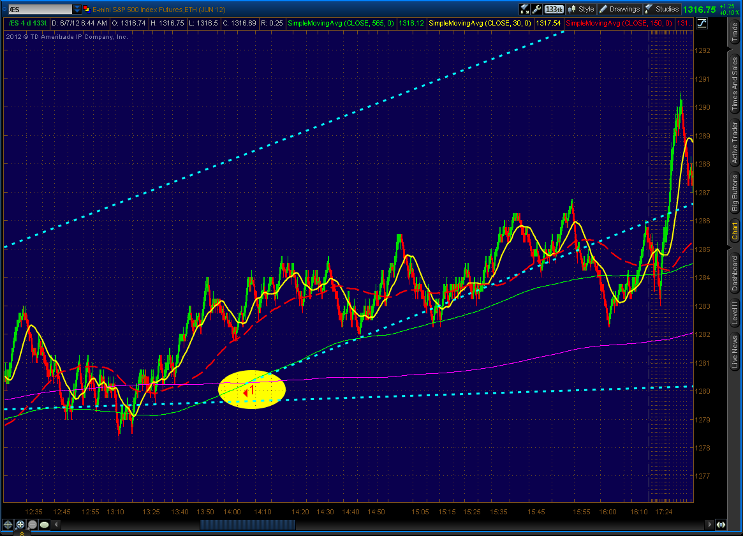The width and height of the screenshot is (743, 536).
Task: Click the colored squares link icon
Action: pos(87,9)
